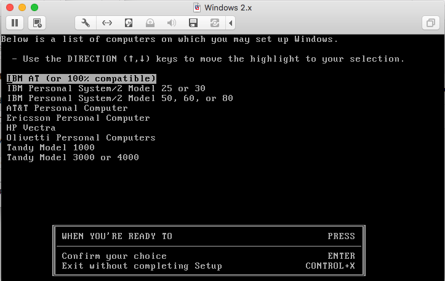
Task: Click the floppy disk icon
Action: tap(193, 23)
